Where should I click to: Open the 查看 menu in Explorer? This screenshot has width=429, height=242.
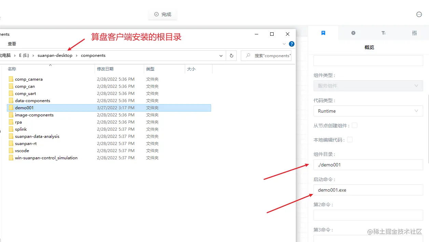tap(12, 44)
